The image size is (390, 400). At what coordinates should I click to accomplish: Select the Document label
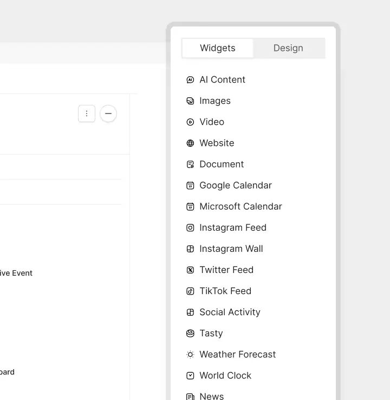[222, 164]
